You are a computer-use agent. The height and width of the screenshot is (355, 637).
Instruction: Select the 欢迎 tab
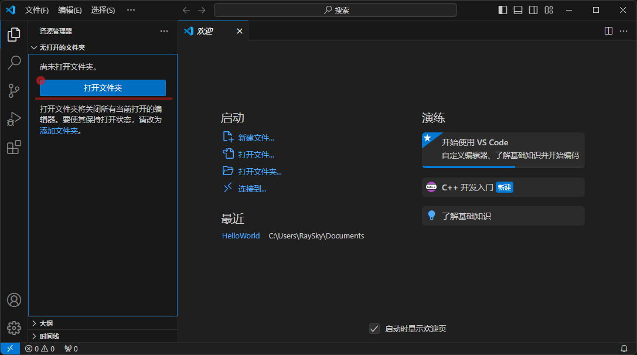213,31
